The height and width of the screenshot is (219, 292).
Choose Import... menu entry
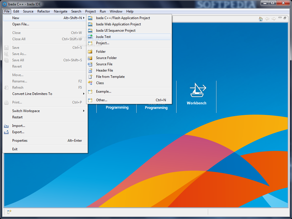(45, 126)
